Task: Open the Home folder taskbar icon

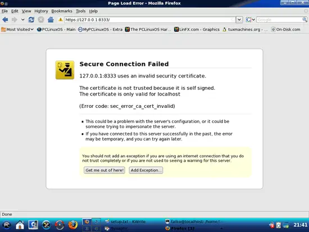Action: point(20,225)
